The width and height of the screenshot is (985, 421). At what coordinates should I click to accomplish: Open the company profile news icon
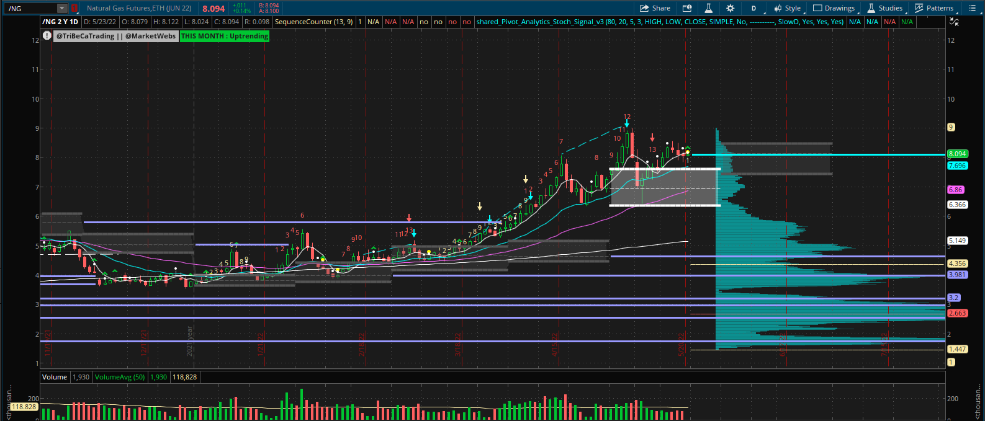point(687,8)
